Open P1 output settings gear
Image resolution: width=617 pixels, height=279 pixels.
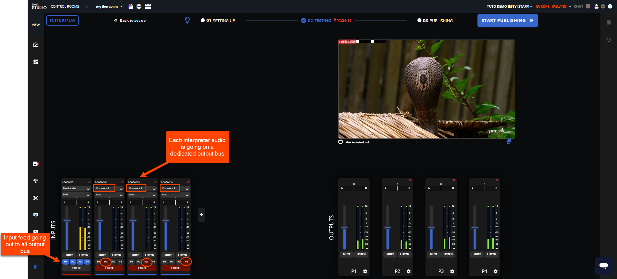[365, 271]
